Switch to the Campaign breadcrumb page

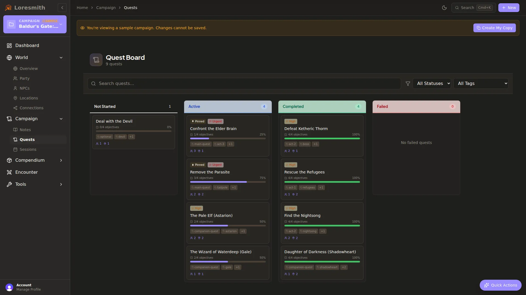pyautogui.click(x=106, y=7)
